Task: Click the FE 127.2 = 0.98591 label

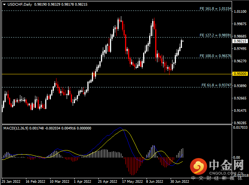Action: tap(215, 35)
